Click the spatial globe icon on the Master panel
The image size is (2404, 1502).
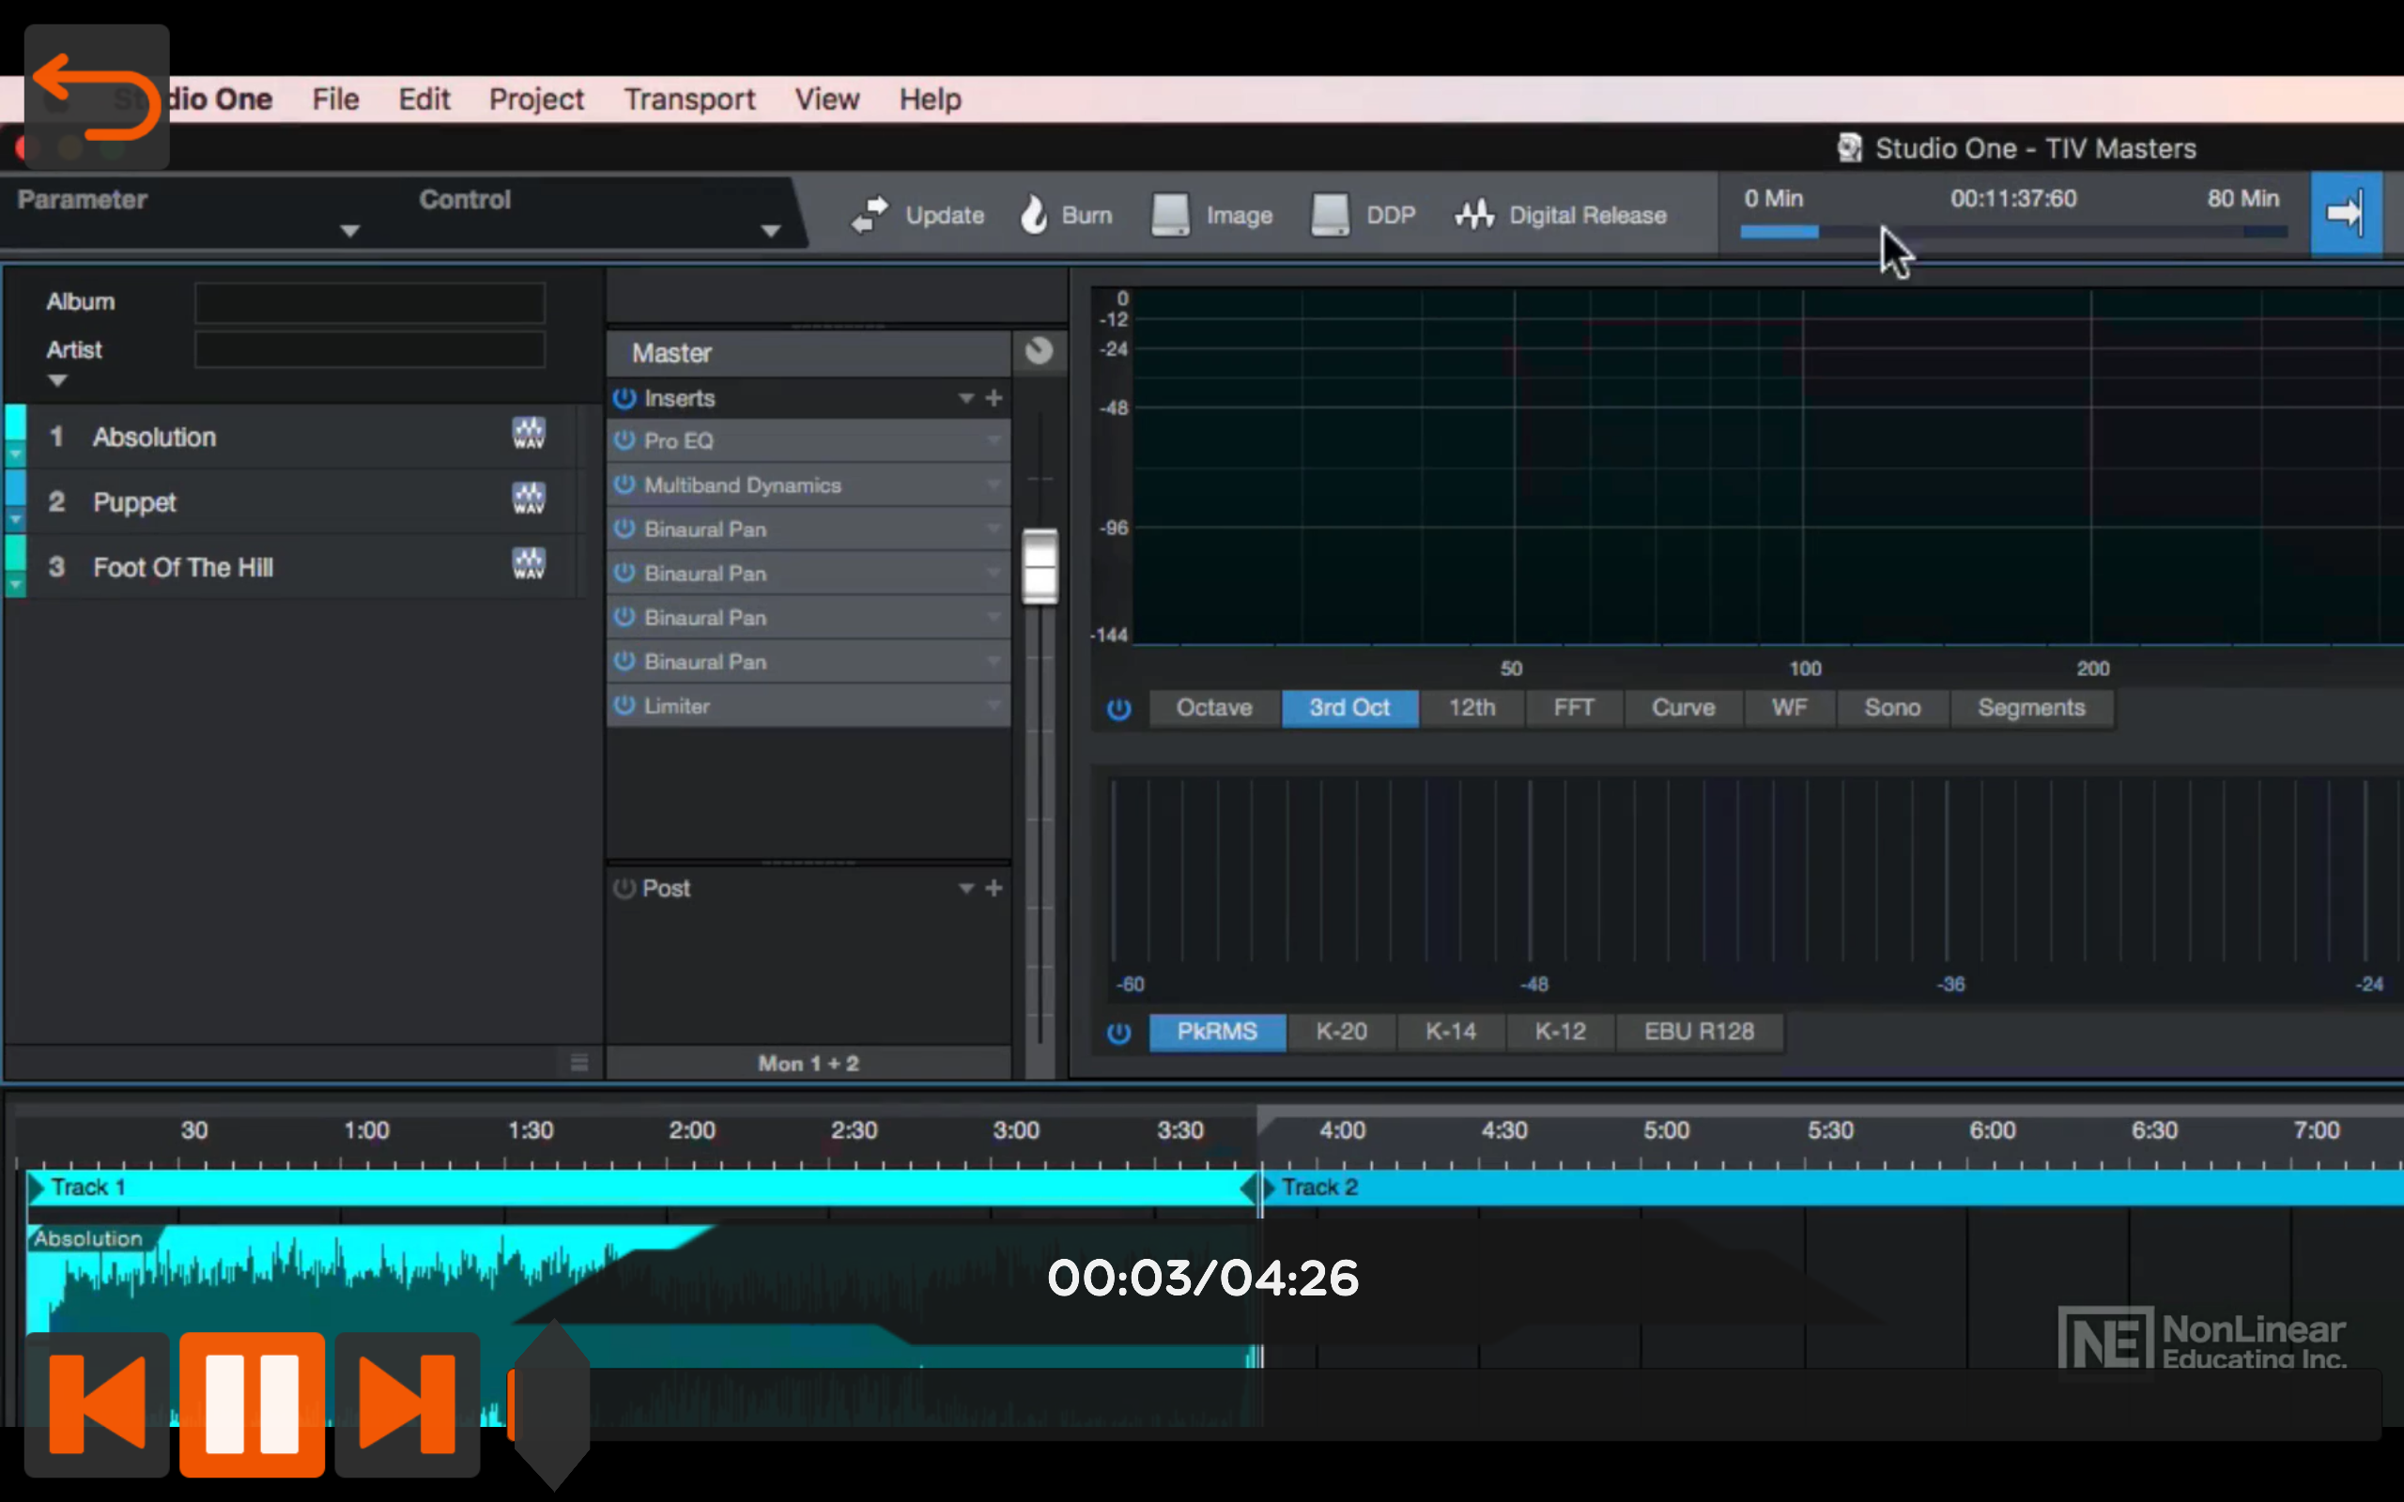[x=1040, y=351]
